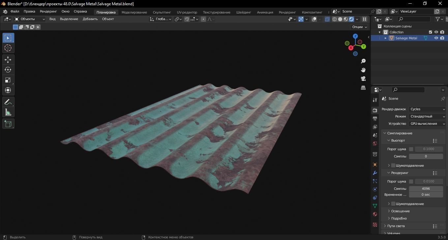
Task: Choose the Move tool
Action: coord(8,60)
